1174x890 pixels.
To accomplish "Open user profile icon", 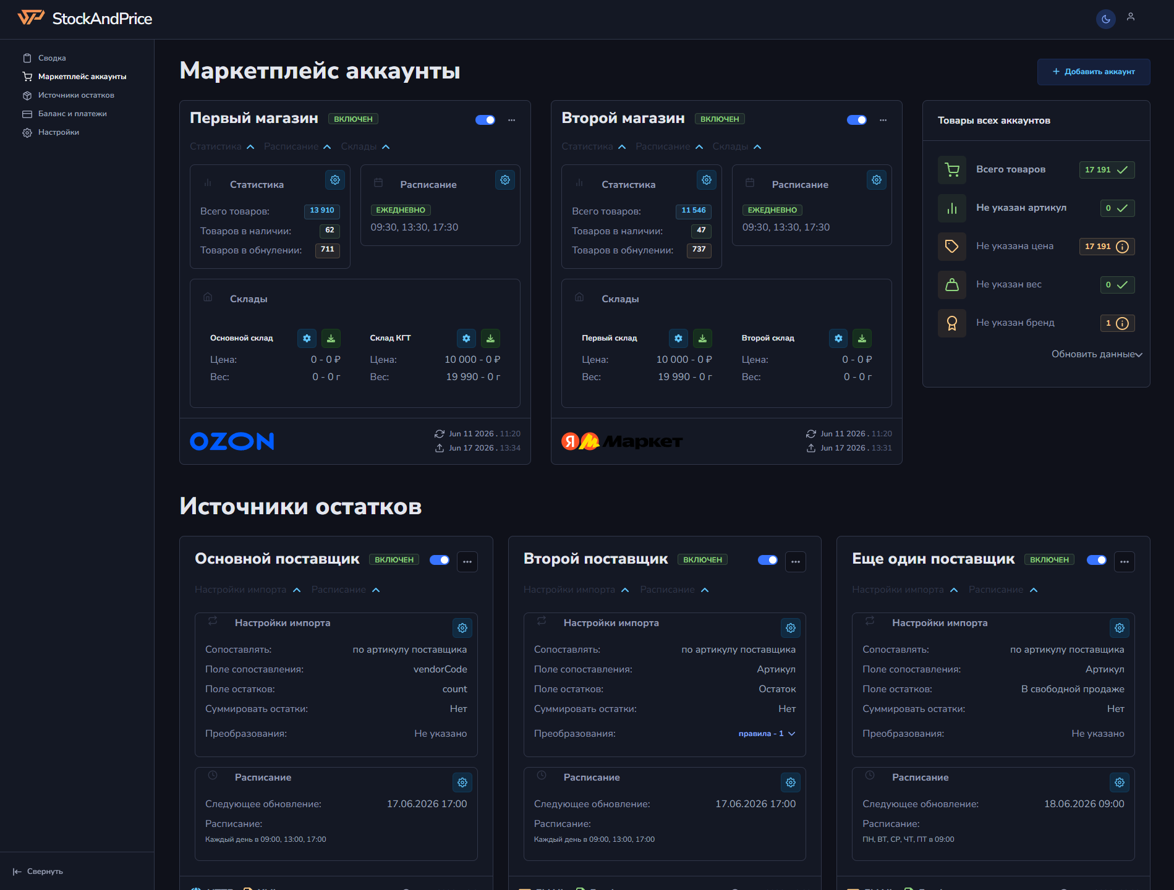I will tap(1131, 17).
